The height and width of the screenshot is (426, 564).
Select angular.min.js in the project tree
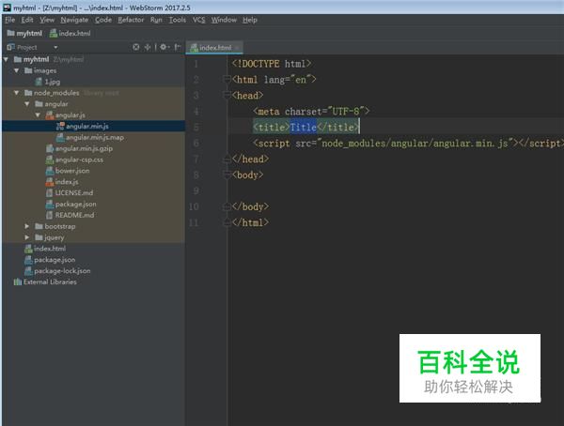coord(83,126)
